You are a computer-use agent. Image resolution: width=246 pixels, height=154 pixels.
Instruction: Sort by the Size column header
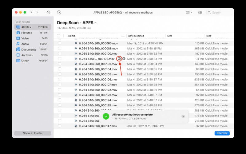tap(170, 36)
